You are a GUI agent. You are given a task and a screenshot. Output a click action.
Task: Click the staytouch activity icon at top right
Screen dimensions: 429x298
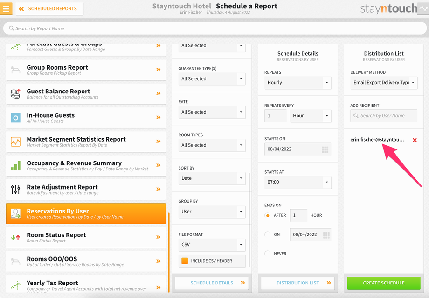[424, 8]
